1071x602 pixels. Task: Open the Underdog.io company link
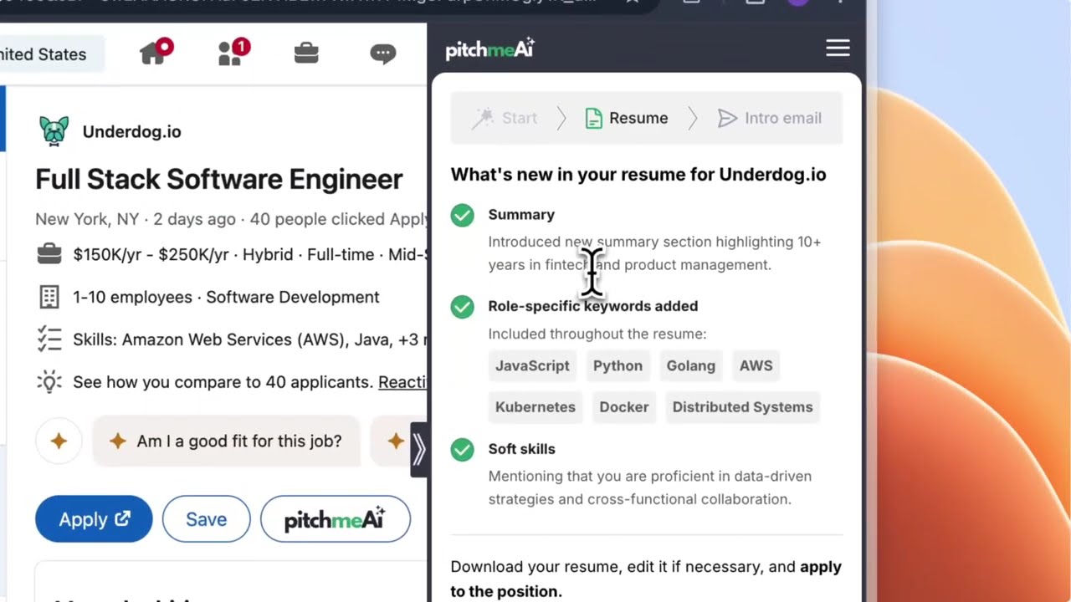tap(131, 132)
